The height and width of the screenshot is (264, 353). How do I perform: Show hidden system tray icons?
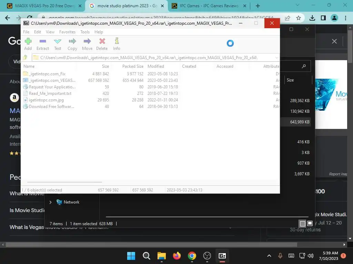[x=269, y=256]
